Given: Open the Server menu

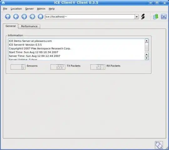Looking at the screenshot, I should pyautogui.click(x=29, y=9).
